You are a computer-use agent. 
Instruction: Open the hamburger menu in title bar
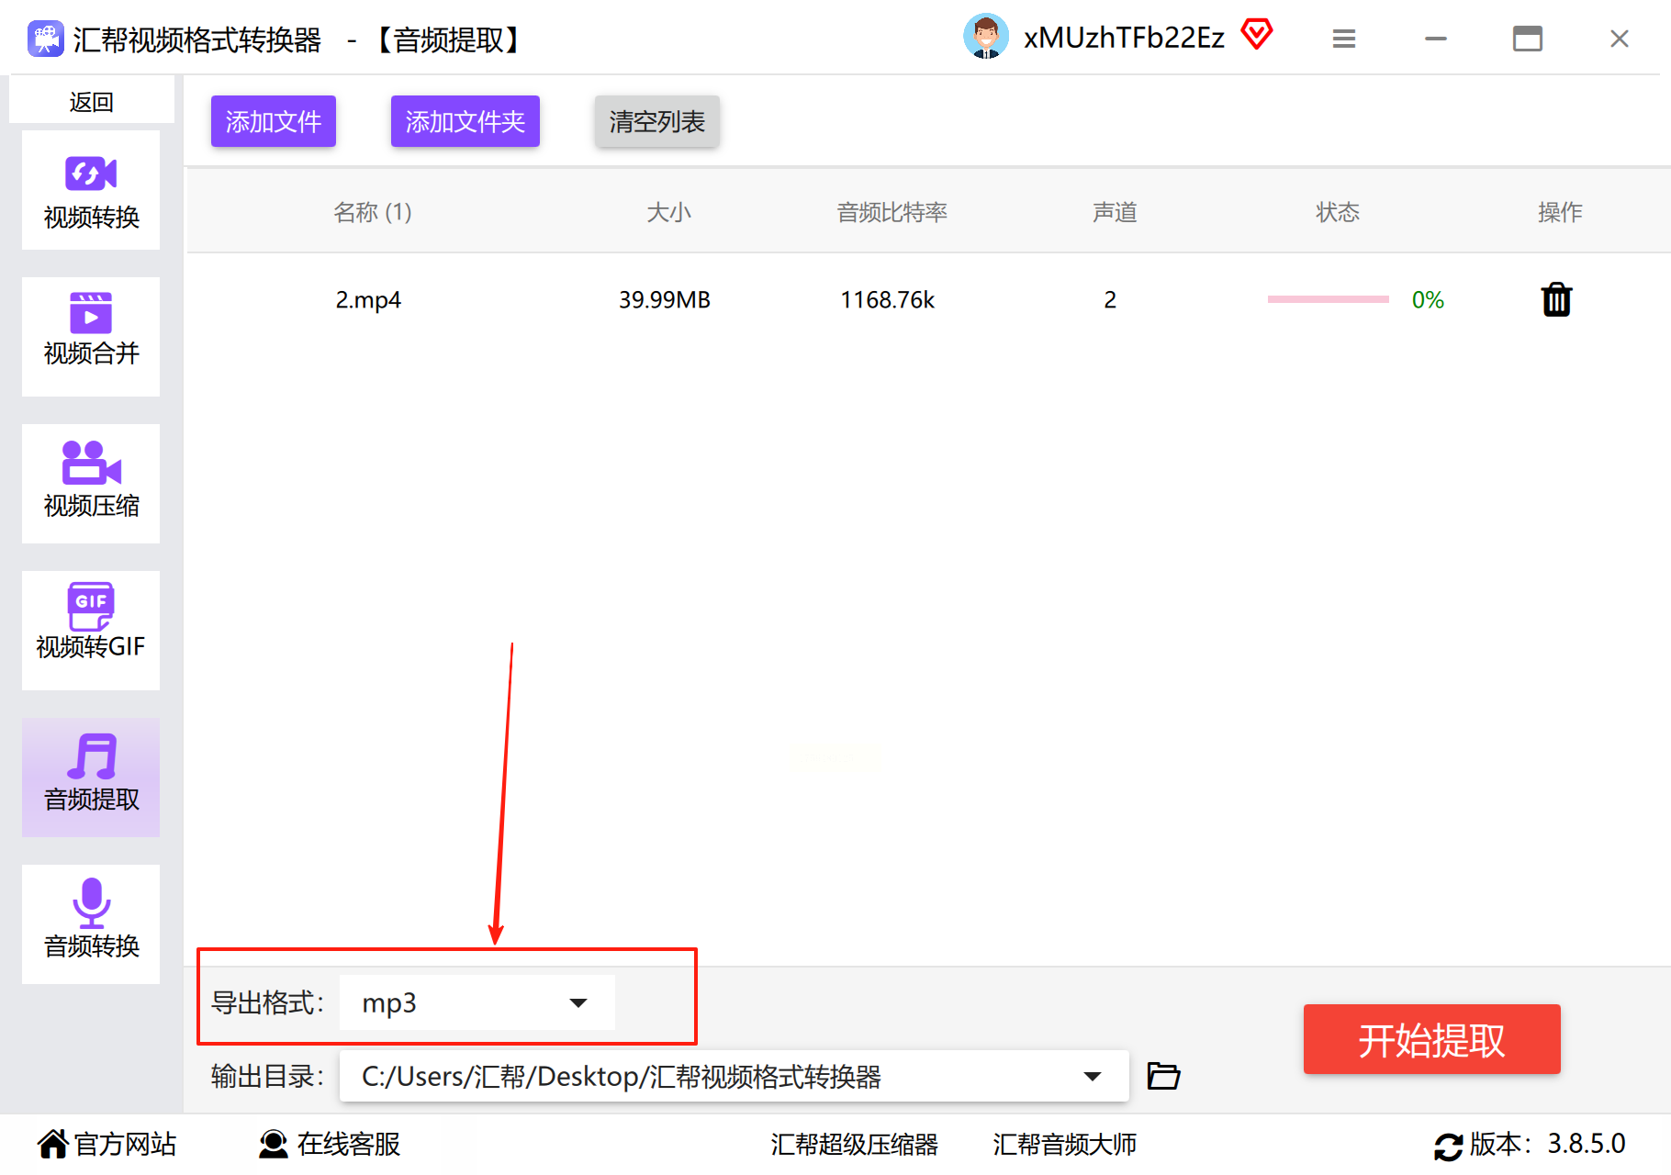[1344, 39]
